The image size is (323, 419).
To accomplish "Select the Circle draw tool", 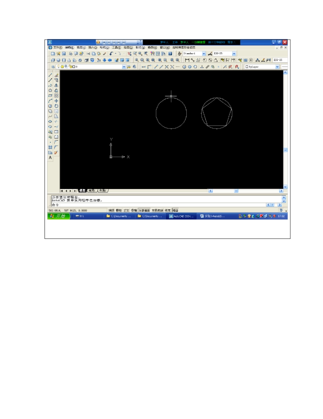I will click(x=50, y=106).
